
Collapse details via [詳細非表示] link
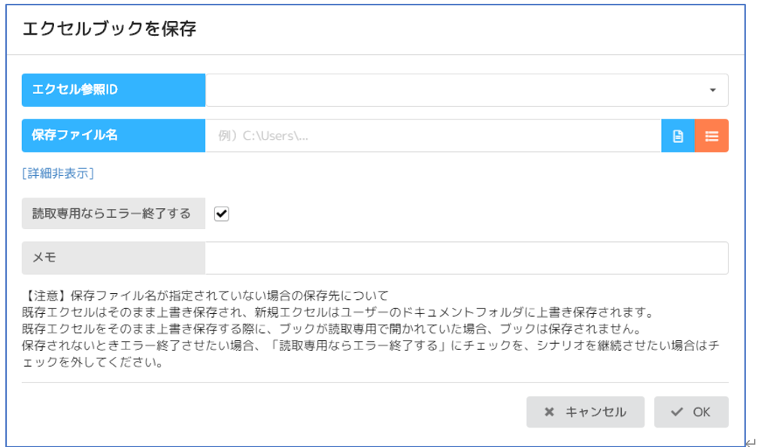pyautogui.click(x=58, y=174)
